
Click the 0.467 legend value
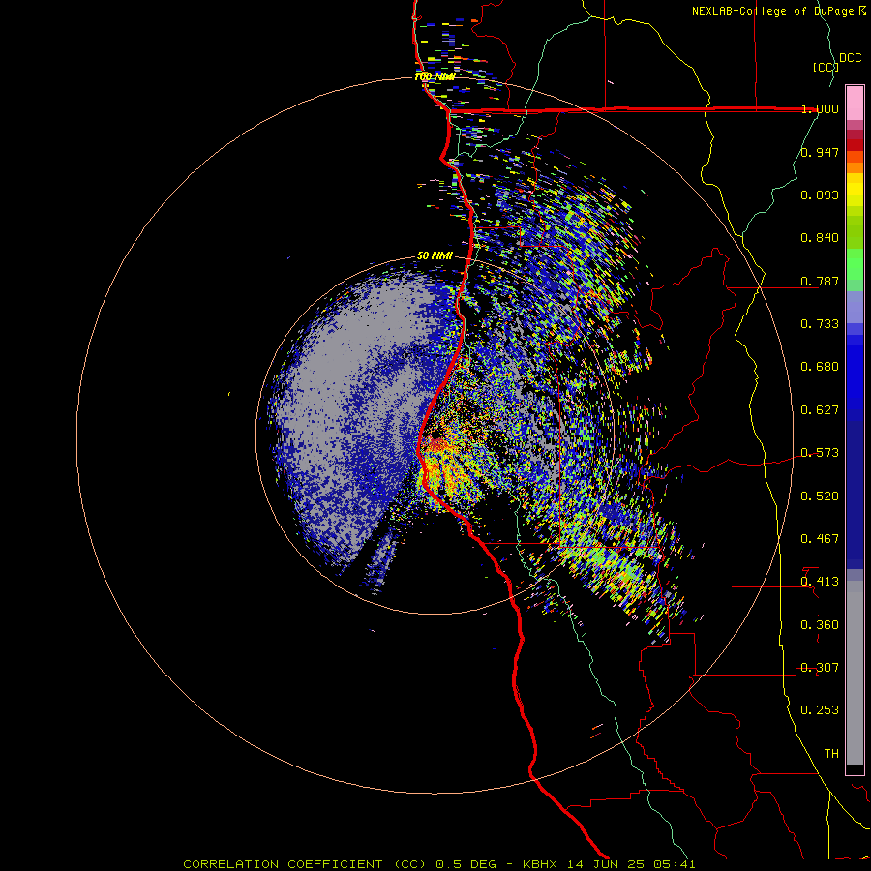click(820, 539)
